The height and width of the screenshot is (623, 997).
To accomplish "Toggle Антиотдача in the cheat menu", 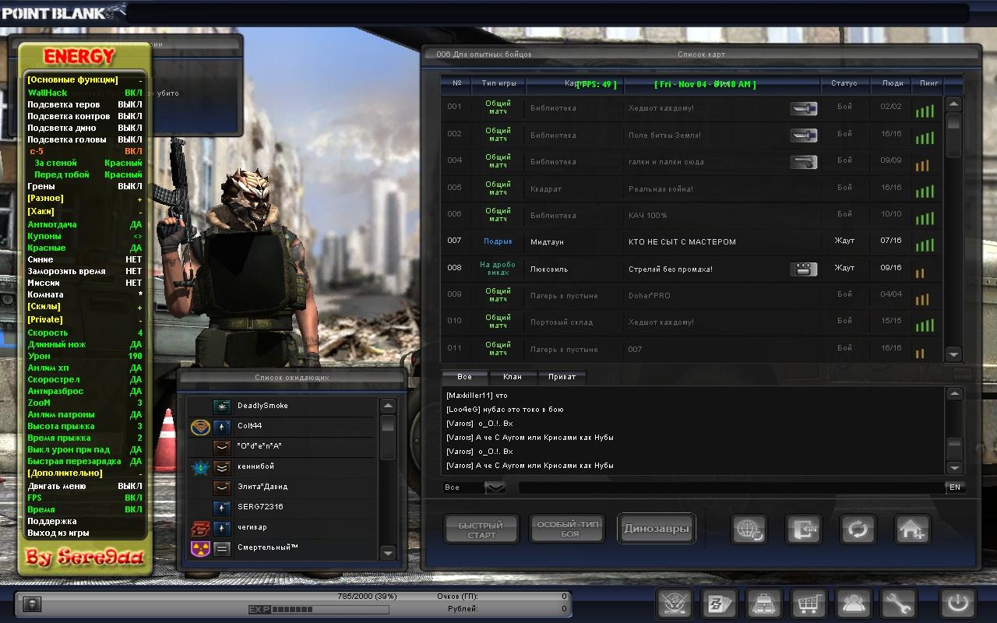I will point(84,224).
